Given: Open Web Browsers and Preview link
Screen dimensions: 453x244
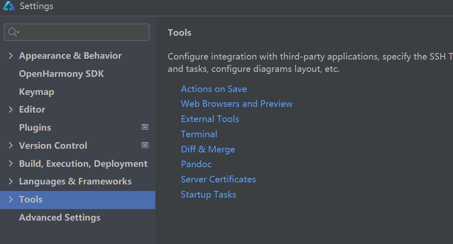Looking at the screenshot, I should (x=237, y=104).
